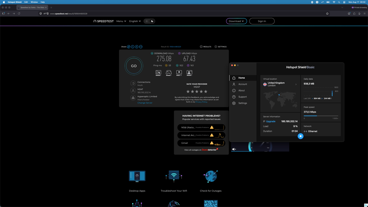This screenshot has height=207, width=368.
Task: Bookmark this page with star icon
Action: click(327, 14)
